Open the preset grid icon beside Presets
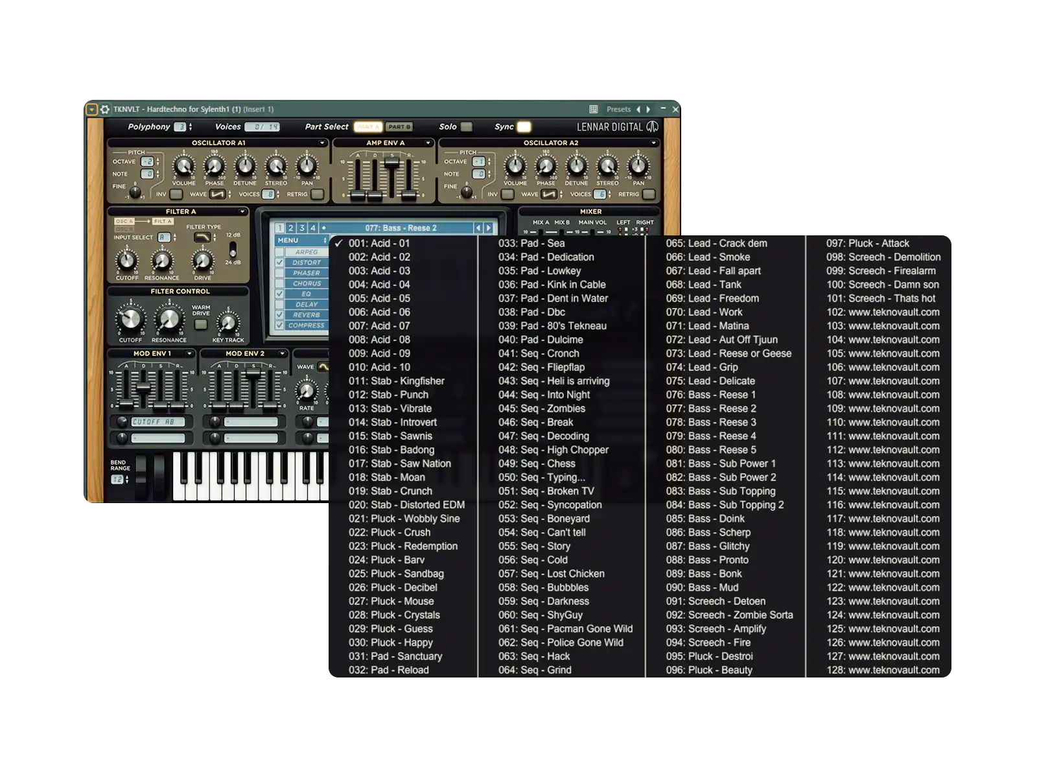The height and width of the screenshot is (778, 1037). click(593, 110)
